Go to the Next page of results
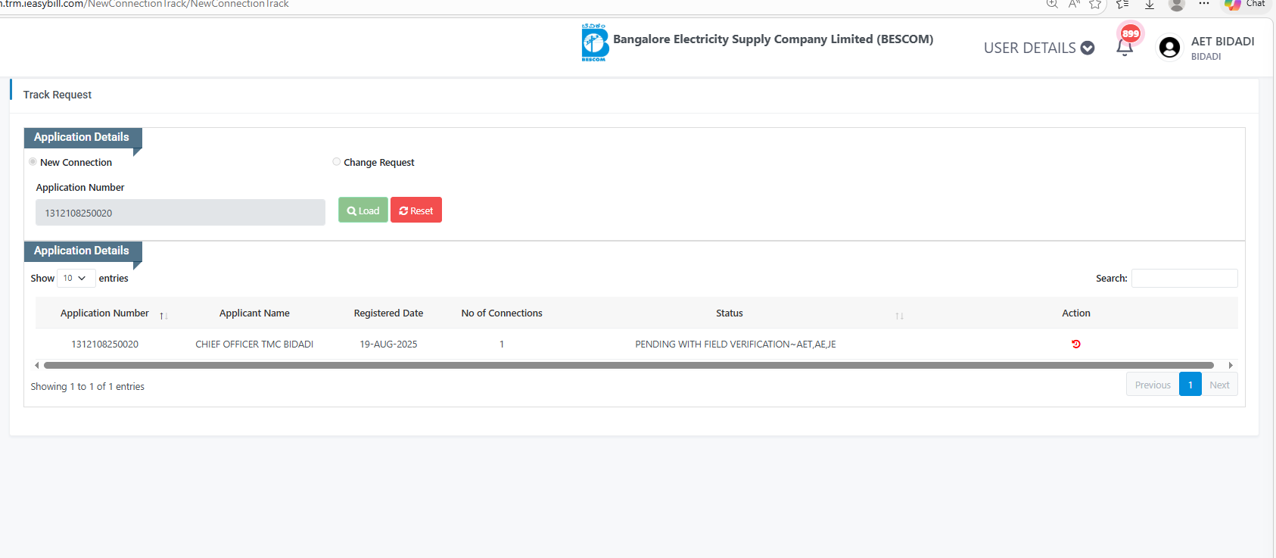The image size is (1276, 558). pyautogui.click(x=1219, y=385)
